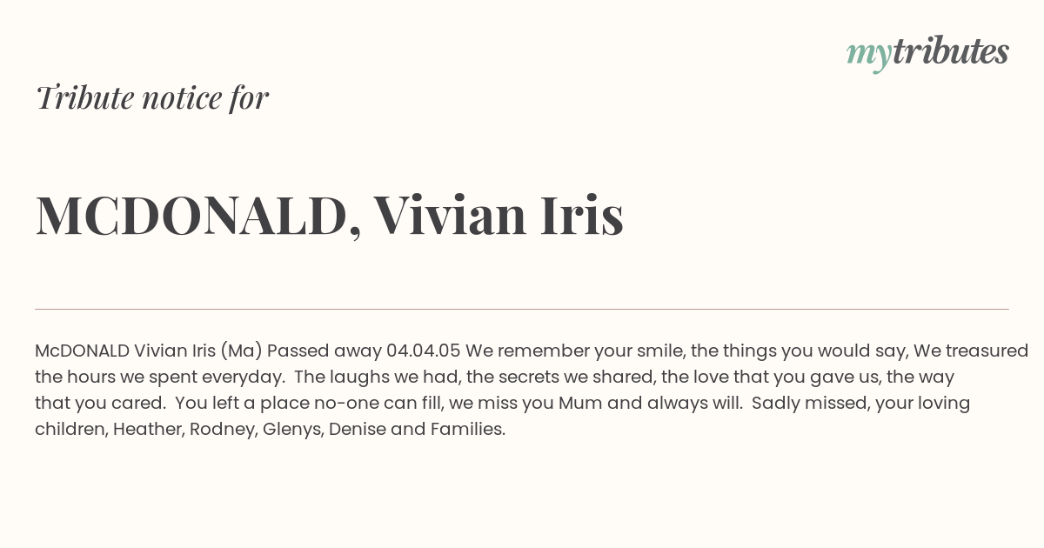The image size is (1044, 548).
Task: Click the horizontal divider line below the title
Action: (x=522, y=309)
